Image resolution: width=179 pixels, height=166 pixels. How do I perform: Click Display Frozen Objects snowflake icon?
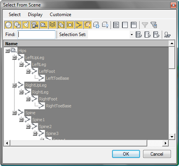point(96,25)
